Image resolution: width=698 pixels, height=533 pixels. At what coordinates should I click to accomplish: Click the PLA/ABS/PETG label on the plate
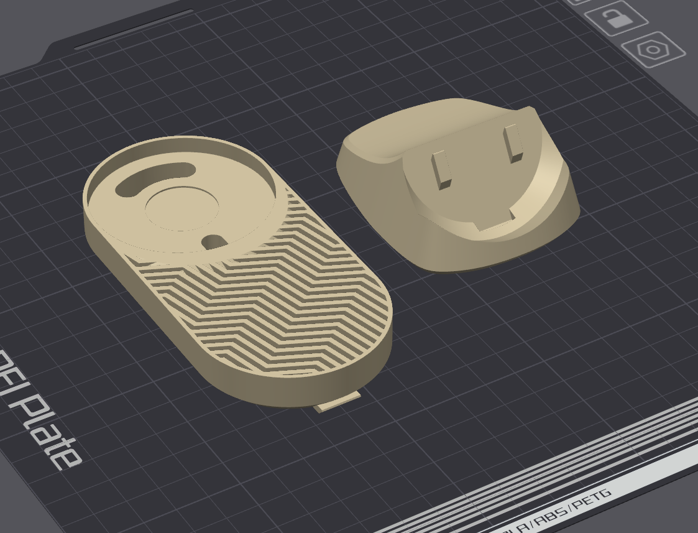559,507
